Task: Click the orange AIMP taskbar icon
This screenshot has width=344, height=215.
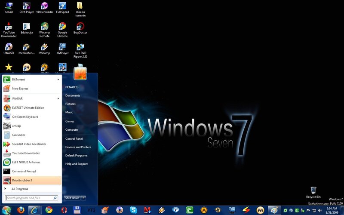Action: click(204, 210)
